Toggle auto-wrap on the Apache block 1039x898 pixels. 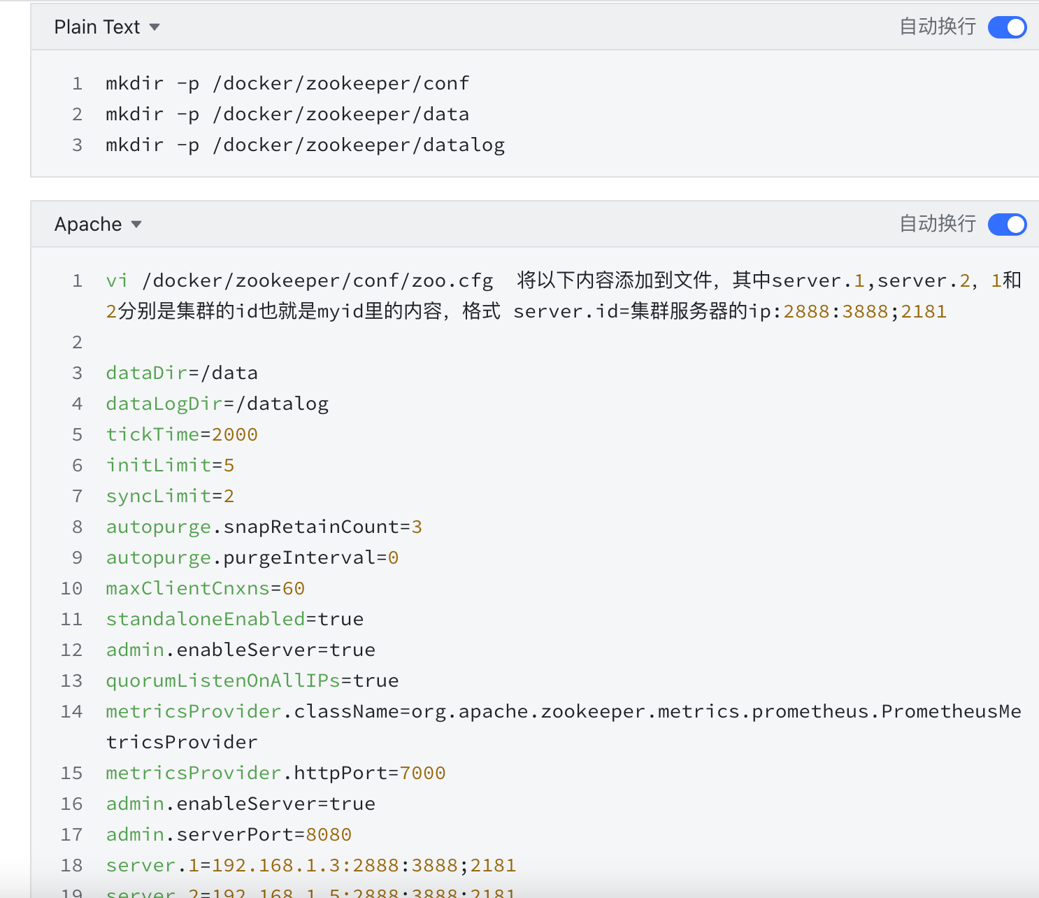(1007, 224)
